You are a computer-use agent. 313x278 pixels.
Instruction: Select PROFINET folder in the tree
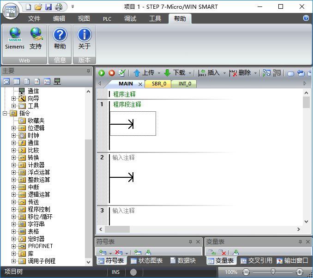tap(40, 246)
